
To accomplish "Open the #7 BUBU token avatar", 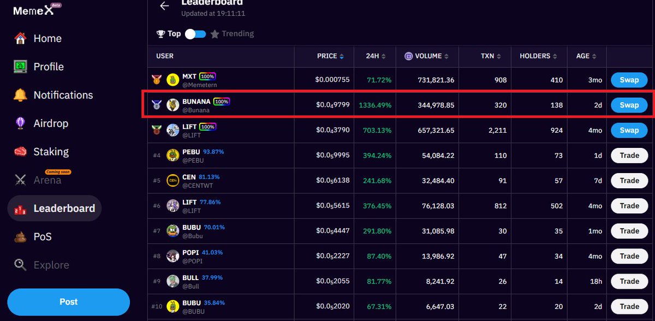I will pos(173,230).
